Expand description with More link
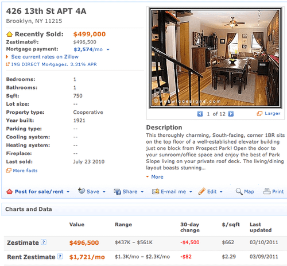The width and height of the screenshot is (287, 266). coord(157,177)
